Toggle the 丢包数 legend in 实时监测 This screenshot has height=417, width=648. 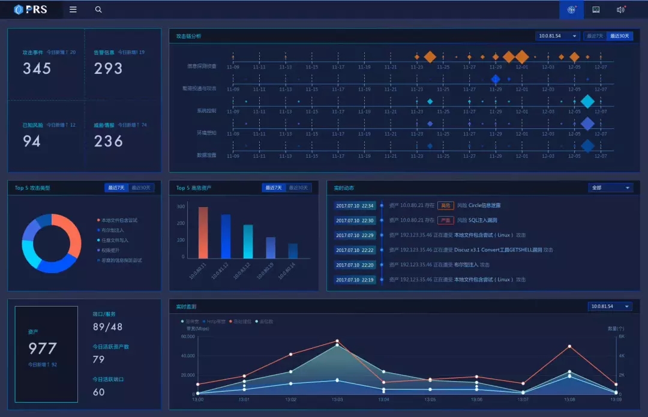(x=263, y=322)
